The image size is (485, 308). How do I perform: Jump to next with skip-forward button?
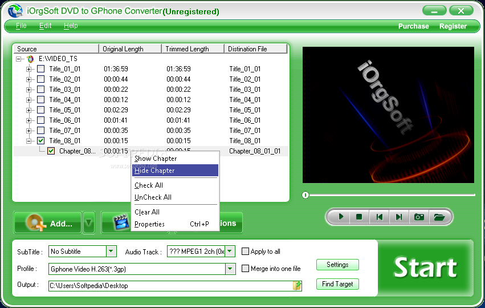tap(399, 217)
